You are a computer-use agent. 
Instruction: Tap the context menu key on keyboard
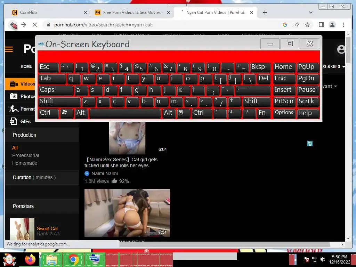(183, 113)
